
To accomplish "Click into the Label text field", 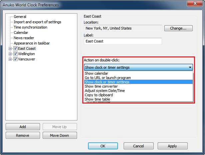I will 123,41.
